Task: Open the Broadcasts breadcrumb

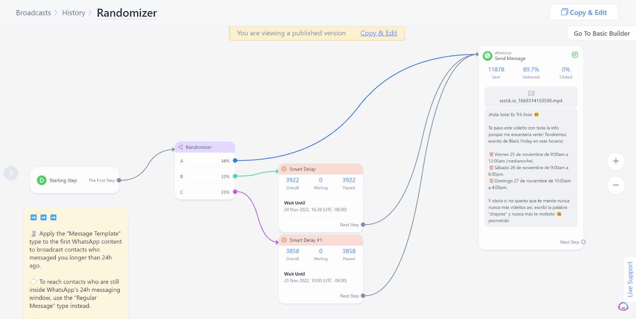Action: 33,13
